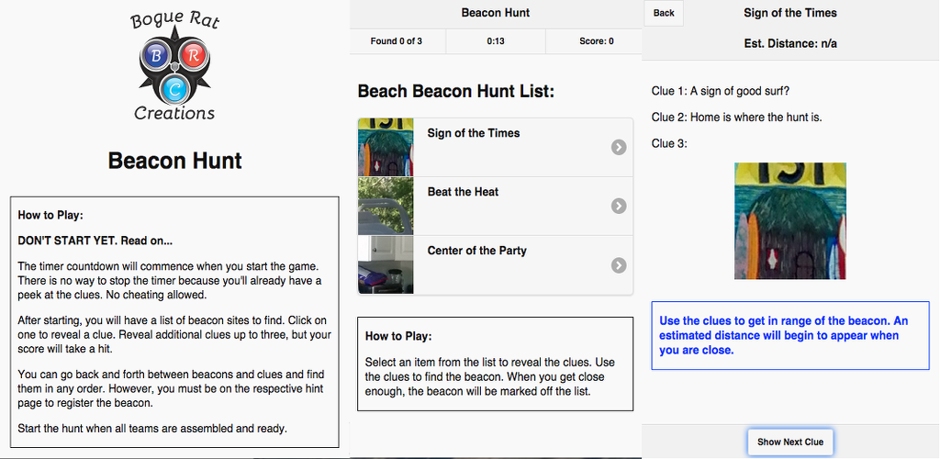
Task: Open Sign of the Times thumbnail
Action: point(386,147)
